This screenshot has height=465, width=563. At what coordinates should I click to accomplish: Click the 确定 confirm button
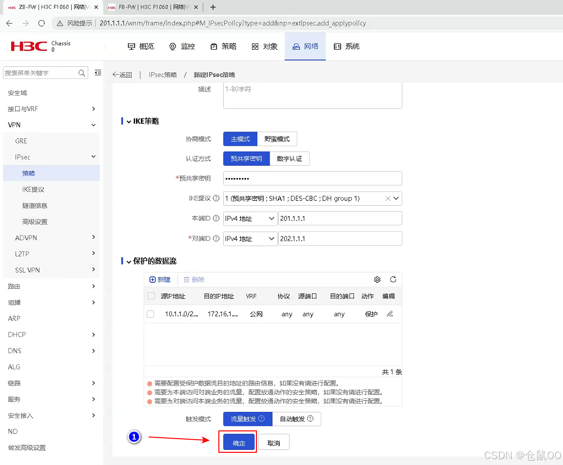click(x=237, y=443)
